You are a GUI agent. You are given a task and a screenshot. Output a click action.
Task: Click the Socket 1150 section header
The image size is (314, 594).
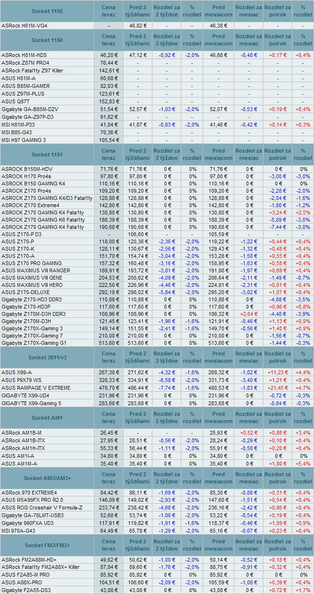pos(47,40)
